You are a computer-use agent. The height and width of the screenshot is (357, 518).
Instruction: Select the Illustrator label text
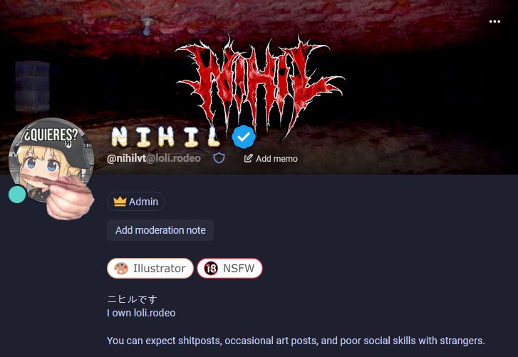(x=159, y=269)
